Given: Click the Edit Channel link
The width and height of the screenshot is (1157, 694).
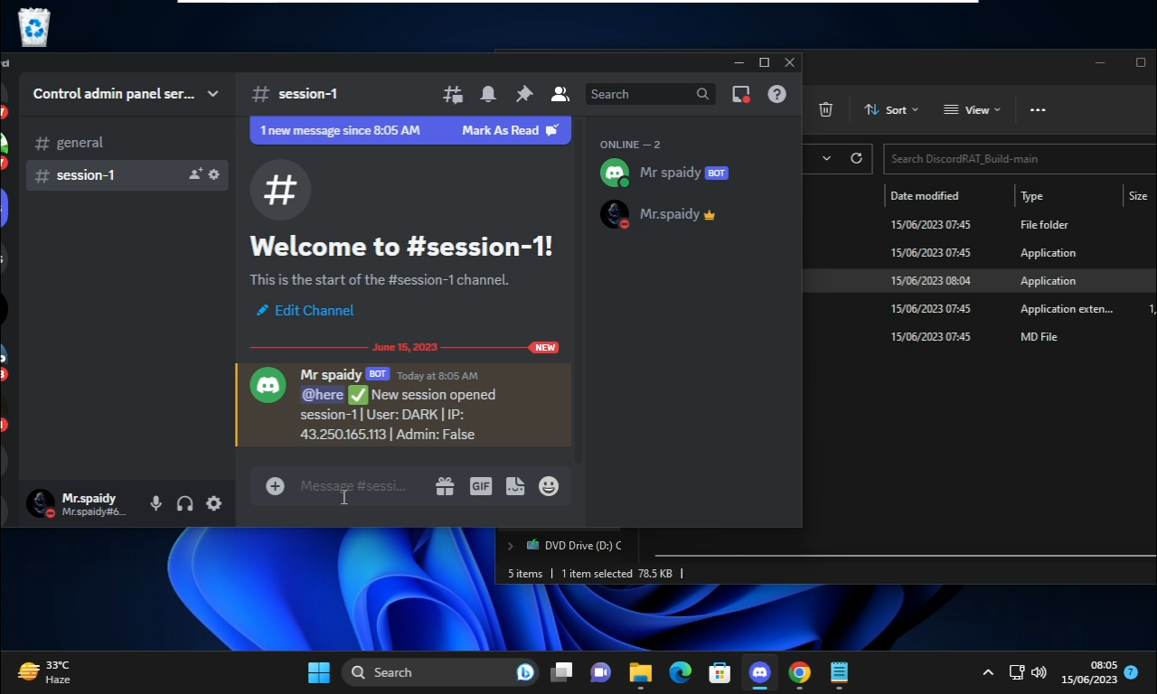Looking at the screenshot, I should [305, 310].
